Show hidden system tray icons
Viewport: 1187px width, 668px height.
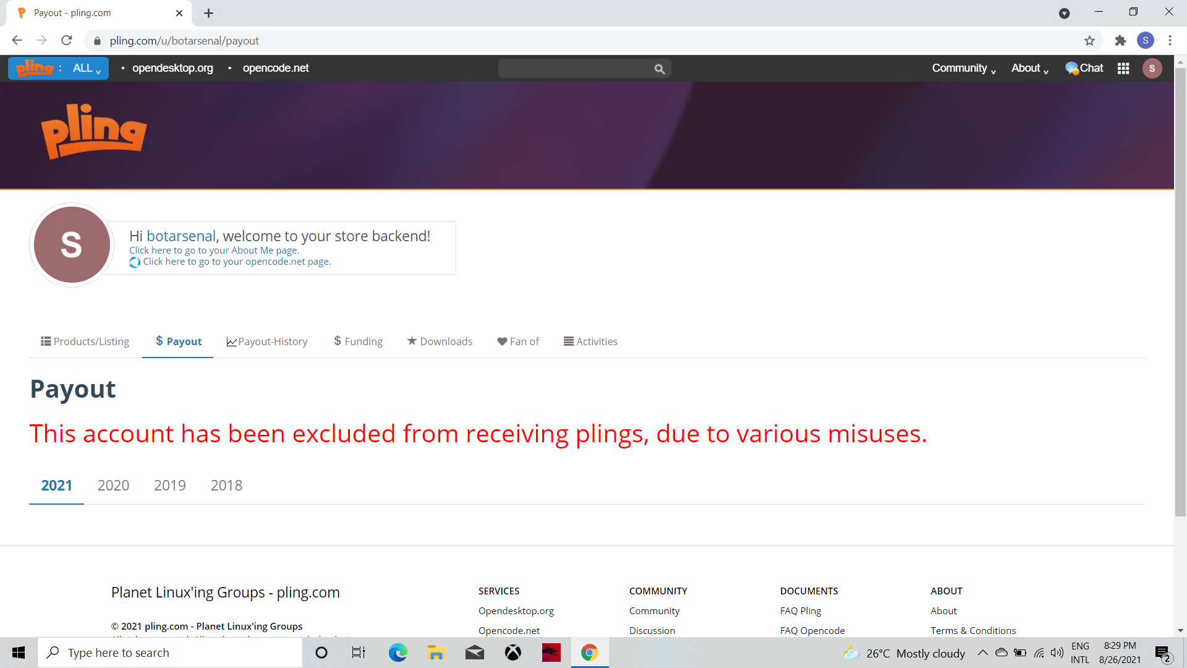click(x=982, y=653)
